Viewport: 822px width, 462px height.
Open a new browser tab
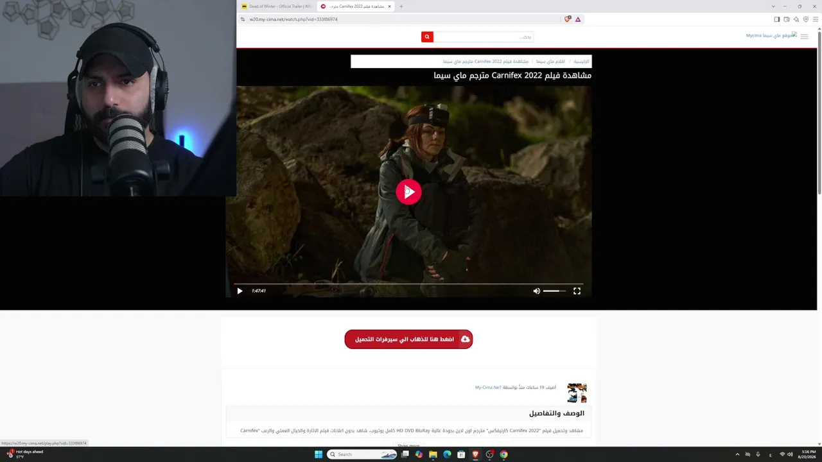click(x=401, y=6)
